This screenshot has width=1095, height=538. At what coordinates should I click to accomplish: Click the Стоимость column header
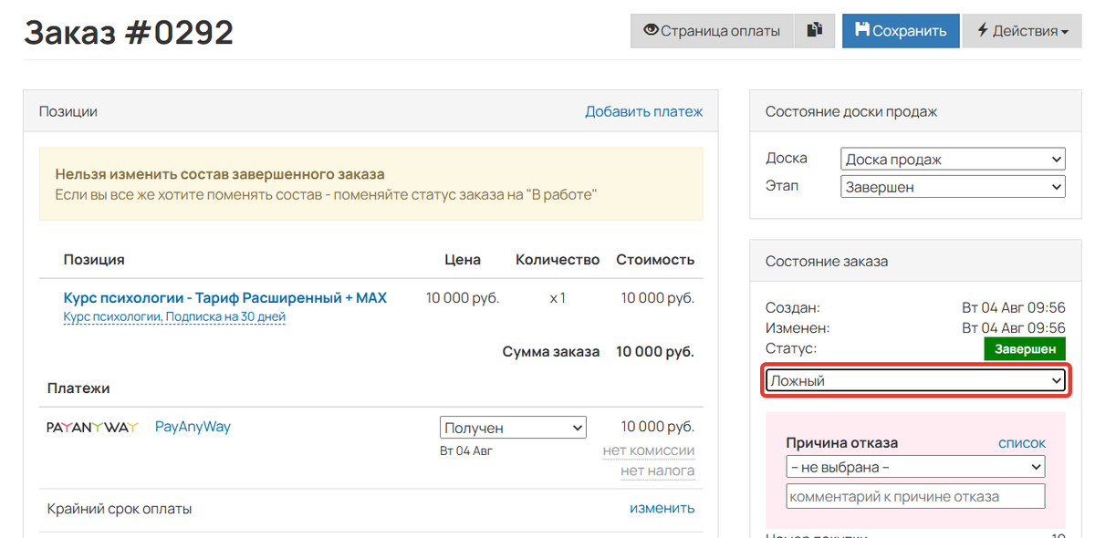click(655, 260)
